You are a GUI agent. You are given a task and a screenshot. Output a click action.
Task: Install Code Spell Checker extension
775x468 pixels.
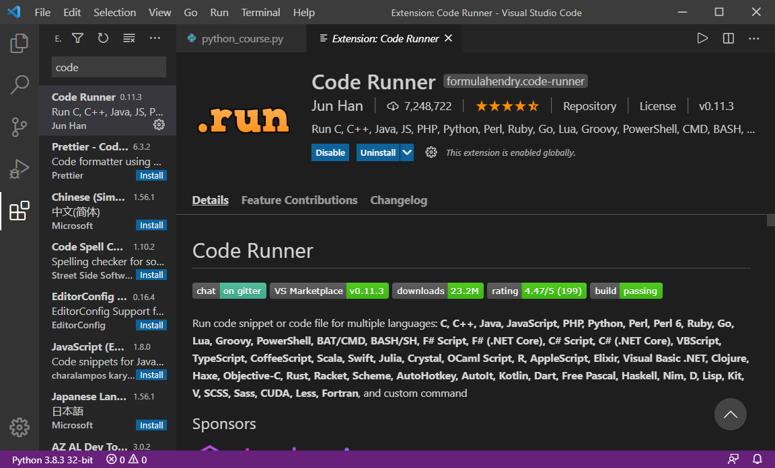click(x=151, y=275)
